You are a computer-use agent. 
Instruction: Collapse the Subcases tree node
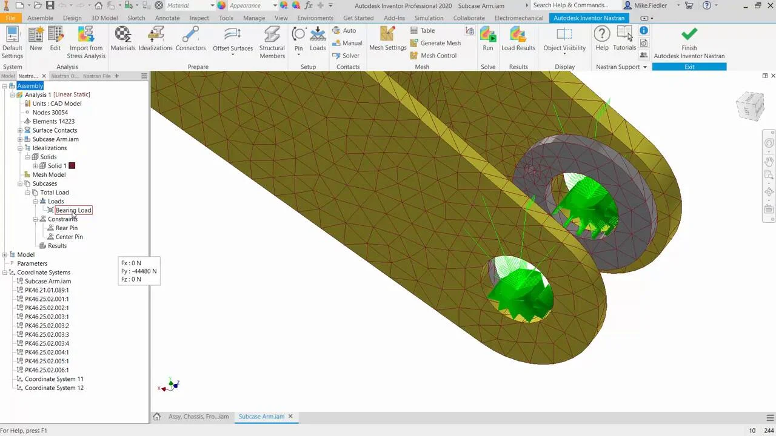point(20,183)
